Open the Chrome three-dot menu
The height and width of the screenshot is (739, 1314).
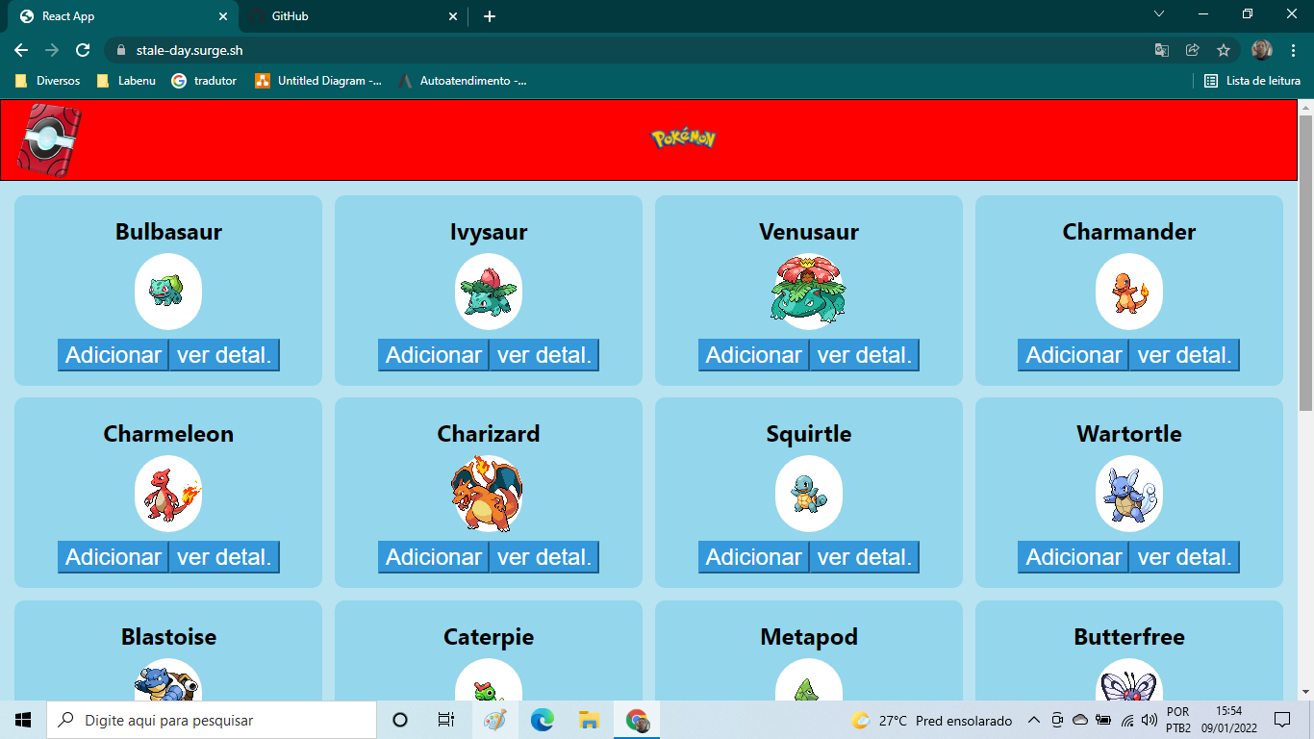[x=1292, y=50]
